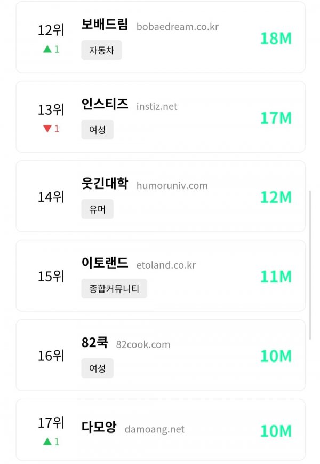Open the etoland.co.kr link
320x464 pixels.
[x=166, y=265]
